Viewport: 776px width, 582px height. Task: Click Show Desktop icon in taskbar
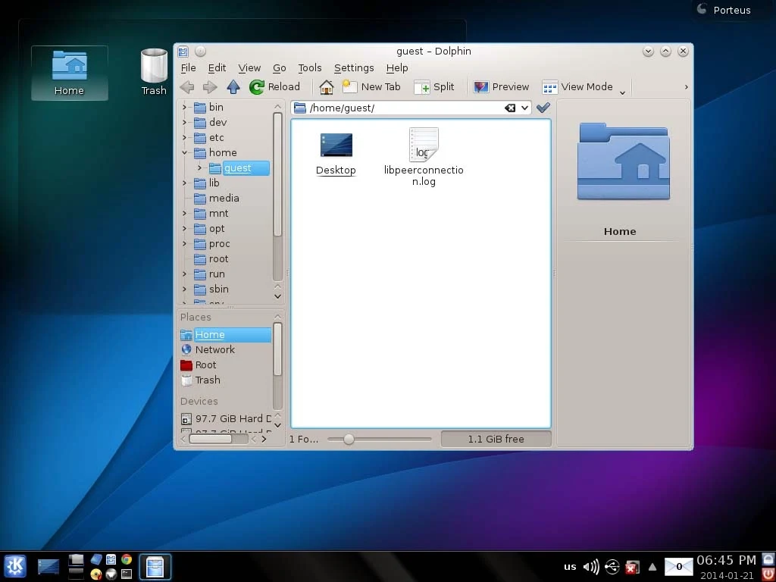[48, 567]
